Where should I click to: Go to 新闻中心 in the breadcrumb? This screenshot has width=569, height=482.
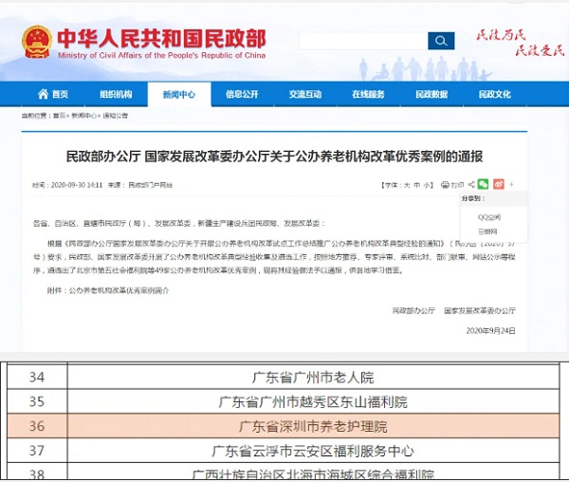click(x=83, y=116)
